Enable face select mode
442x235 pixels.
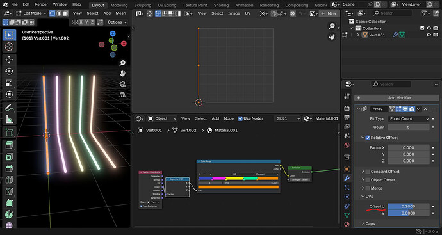(x=65, y=13)
